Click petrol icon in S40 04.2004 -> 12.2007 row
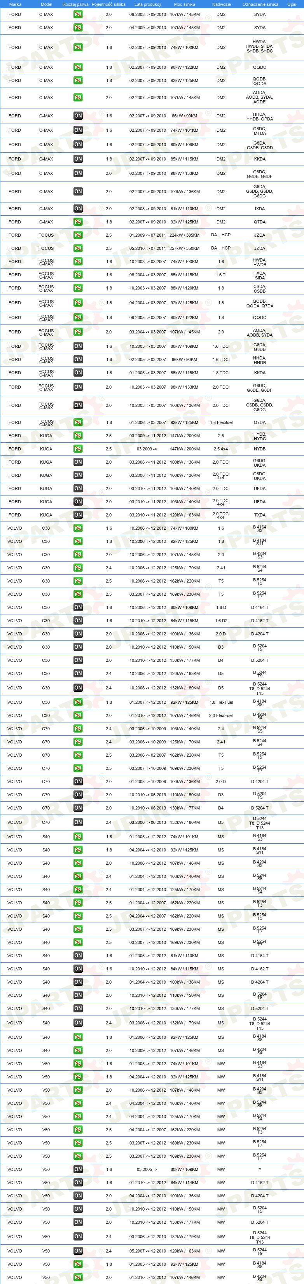 pyautogui.click(x=78, y=916)
